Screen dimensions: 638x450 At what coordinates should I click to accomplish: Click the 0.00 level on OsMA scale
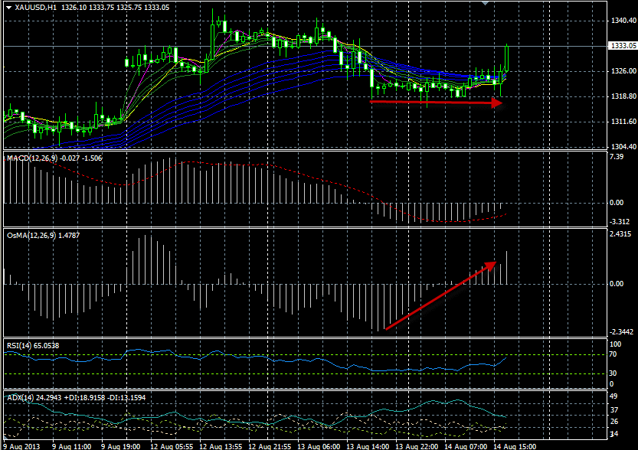point(617,284)
